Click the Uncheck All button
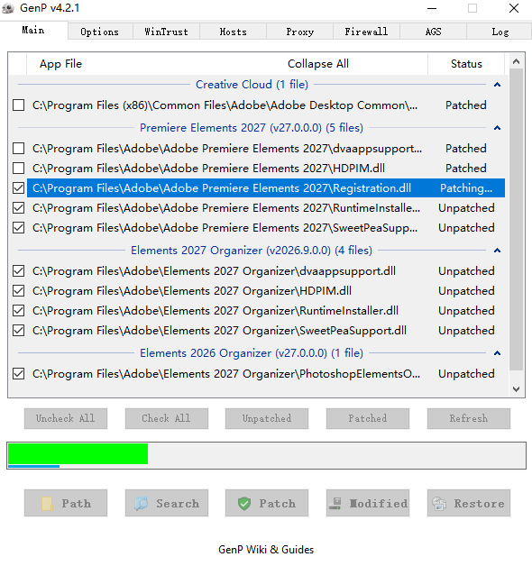The height and width of the screenshot is (566, 532). point(66,419)
